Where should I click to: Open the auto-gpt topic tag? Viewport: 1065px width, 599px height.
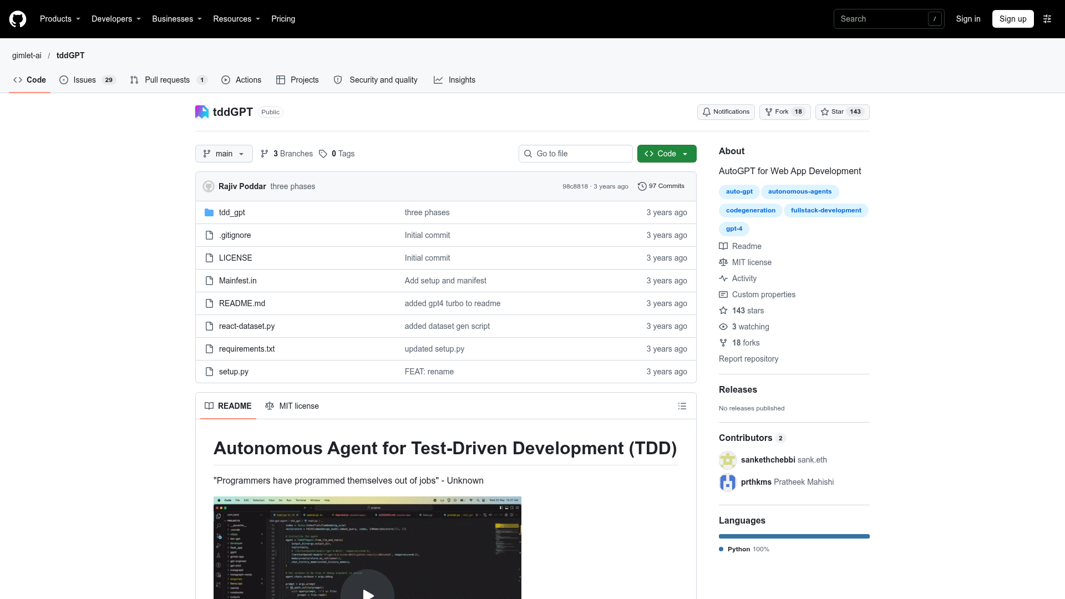[x=739, y=192]
